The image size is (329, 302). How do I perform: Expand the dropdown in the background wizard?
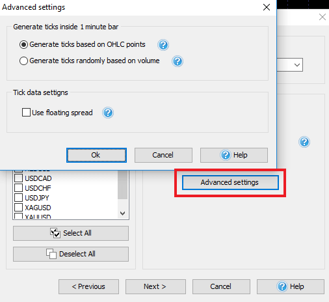coord(297,65)
